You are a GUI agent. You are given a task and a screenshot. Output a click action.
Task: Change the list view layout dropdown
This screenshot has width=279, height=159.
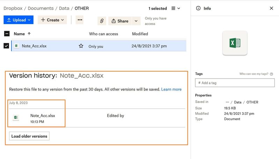coord(176,8)
